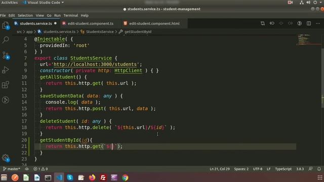This screenshot has height=182, width=324.
Task: Click the feedback icon in status bar
Action: pyautogui.click(x=310, y=169)
